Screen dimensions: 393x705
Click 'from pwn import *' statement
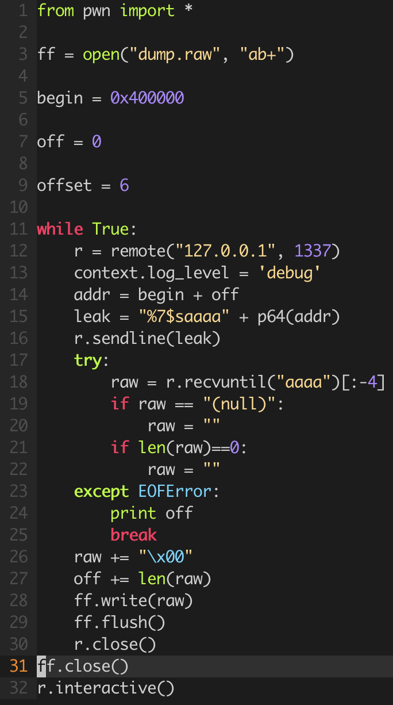click(115, 11)
